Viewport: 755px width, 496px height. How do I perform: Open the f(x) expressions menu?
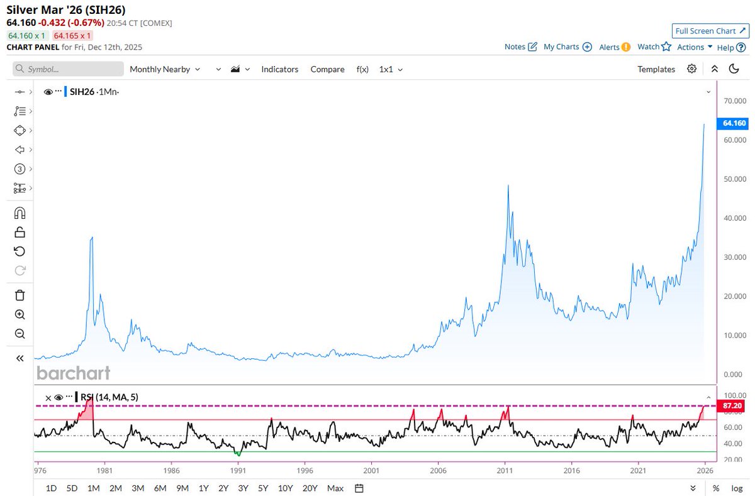[362, 69]
